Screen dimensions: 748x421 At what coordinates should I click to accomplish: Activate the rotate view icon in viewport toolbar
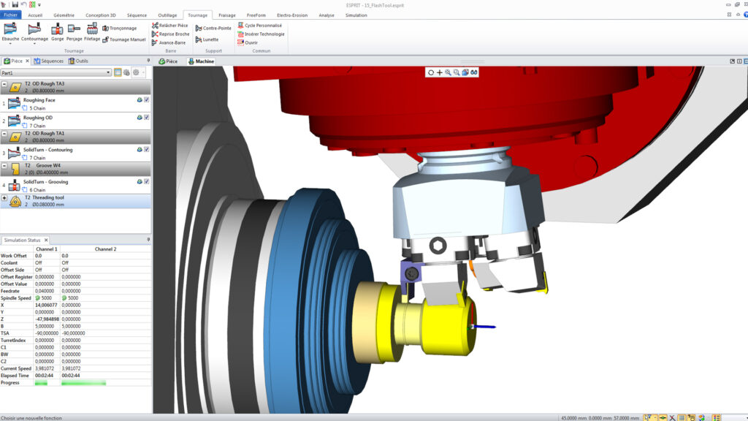pyautogui.click(x=431, y=72)
